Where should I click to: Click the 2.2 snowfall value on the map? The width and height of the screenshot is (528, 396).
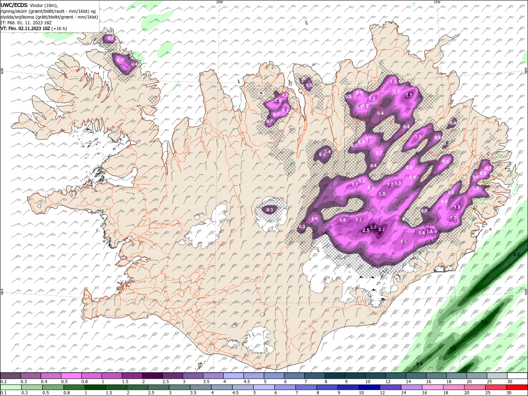pyautogui.click(x=382, y=229)
